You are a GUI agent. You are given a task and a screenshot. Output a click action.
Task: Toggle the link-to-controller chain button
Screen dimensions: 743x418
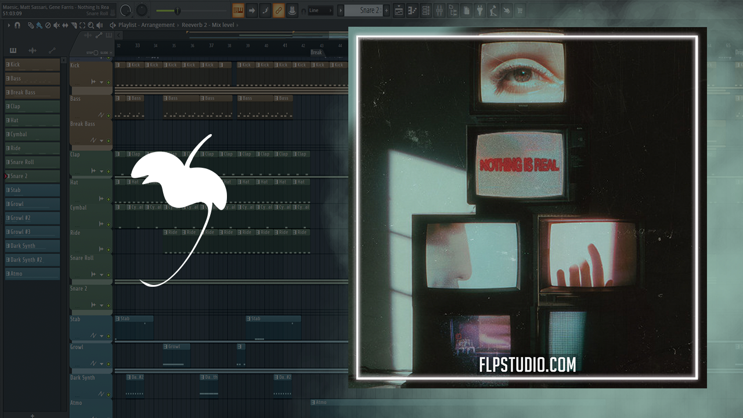pos(279,10)
